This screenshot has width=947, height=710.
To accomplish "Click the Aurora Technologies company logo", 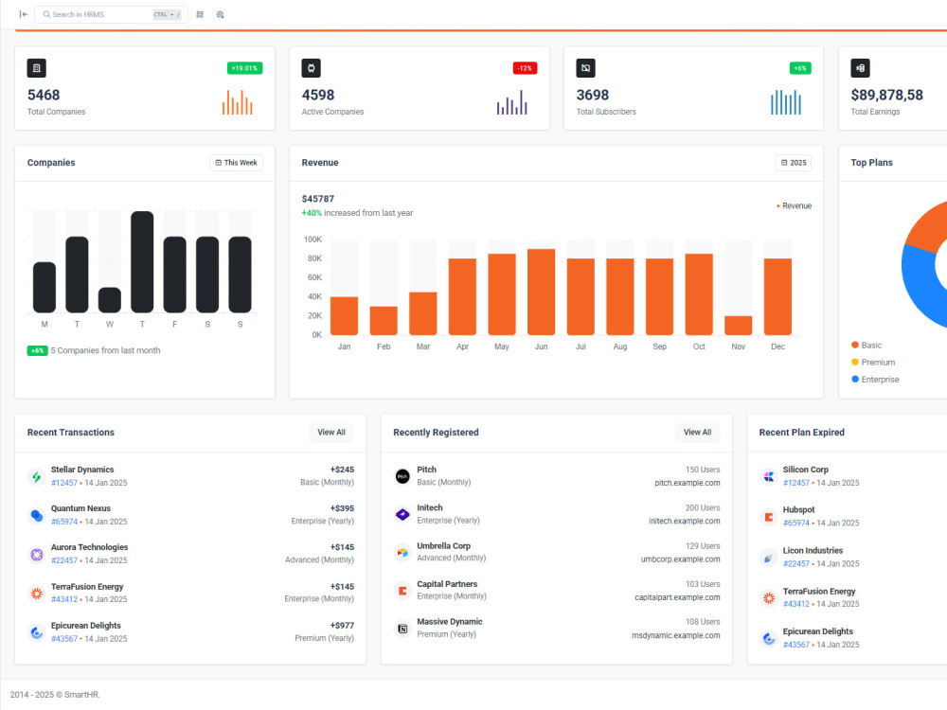I will click(x=37, y=554).
